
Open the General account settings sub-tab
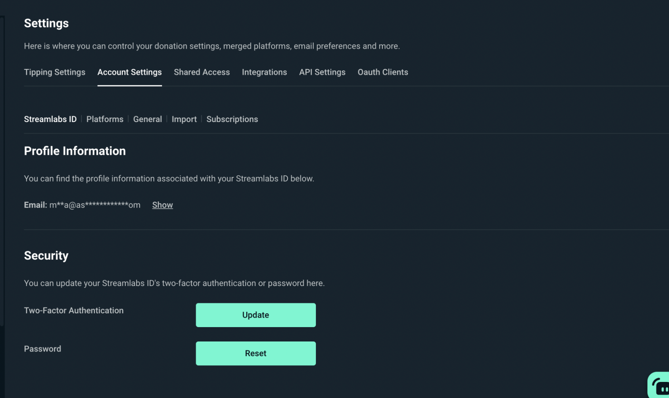coord(147,119)
